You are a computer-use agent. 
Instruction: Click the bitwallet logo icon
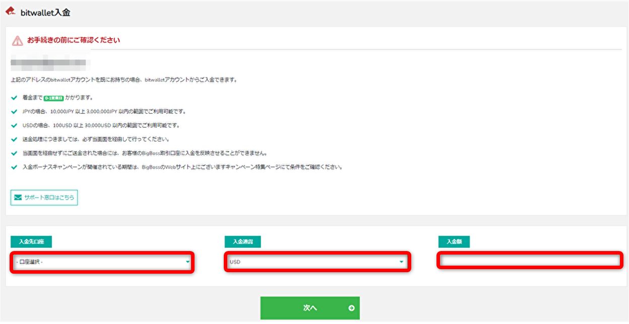point(10,11)
